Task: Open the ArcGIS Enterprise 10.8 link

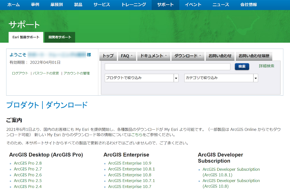Action: (130, 175)
